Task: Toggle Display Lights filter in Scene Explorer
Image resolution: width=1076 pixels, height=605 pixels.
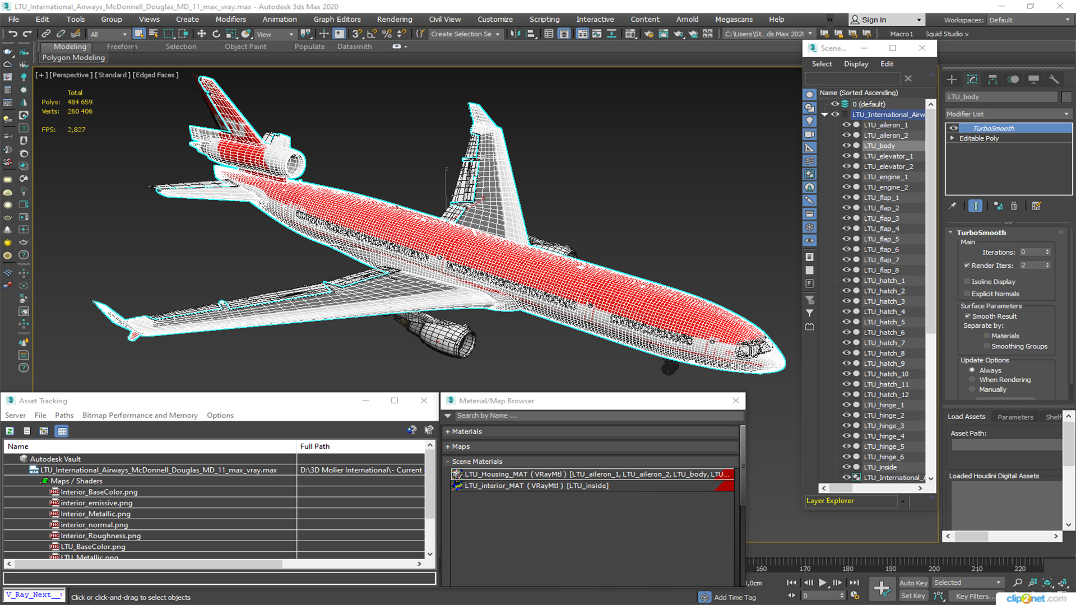Action: pos(810,121)
